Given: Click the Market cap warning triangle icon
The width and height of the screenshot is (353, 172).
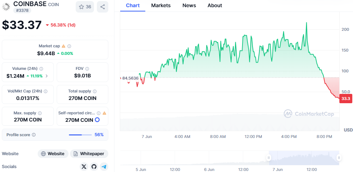Looking at the screenshot, I should point(63,46).
